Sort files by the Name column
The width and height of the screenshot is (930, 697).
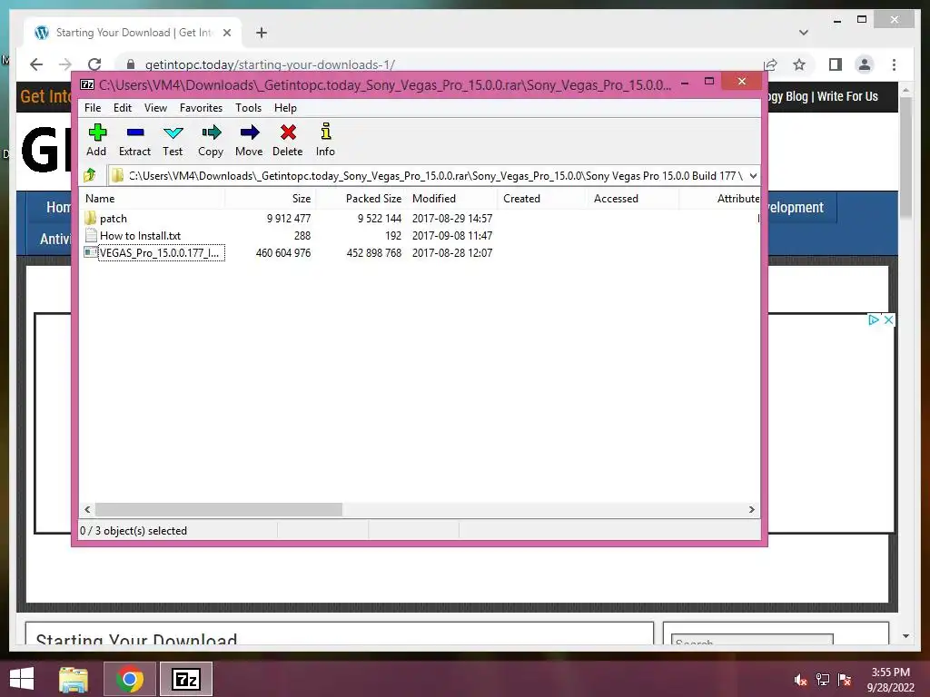tap(152, 199)
